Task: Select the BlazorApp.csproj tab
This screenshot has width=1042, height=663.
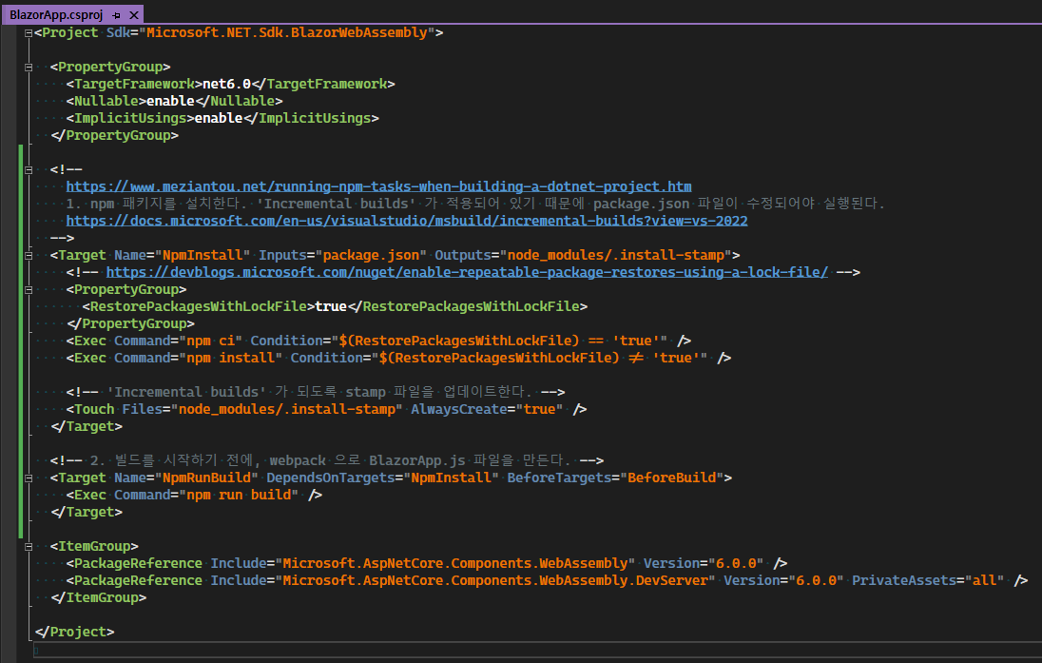Action: click(56, 14)
